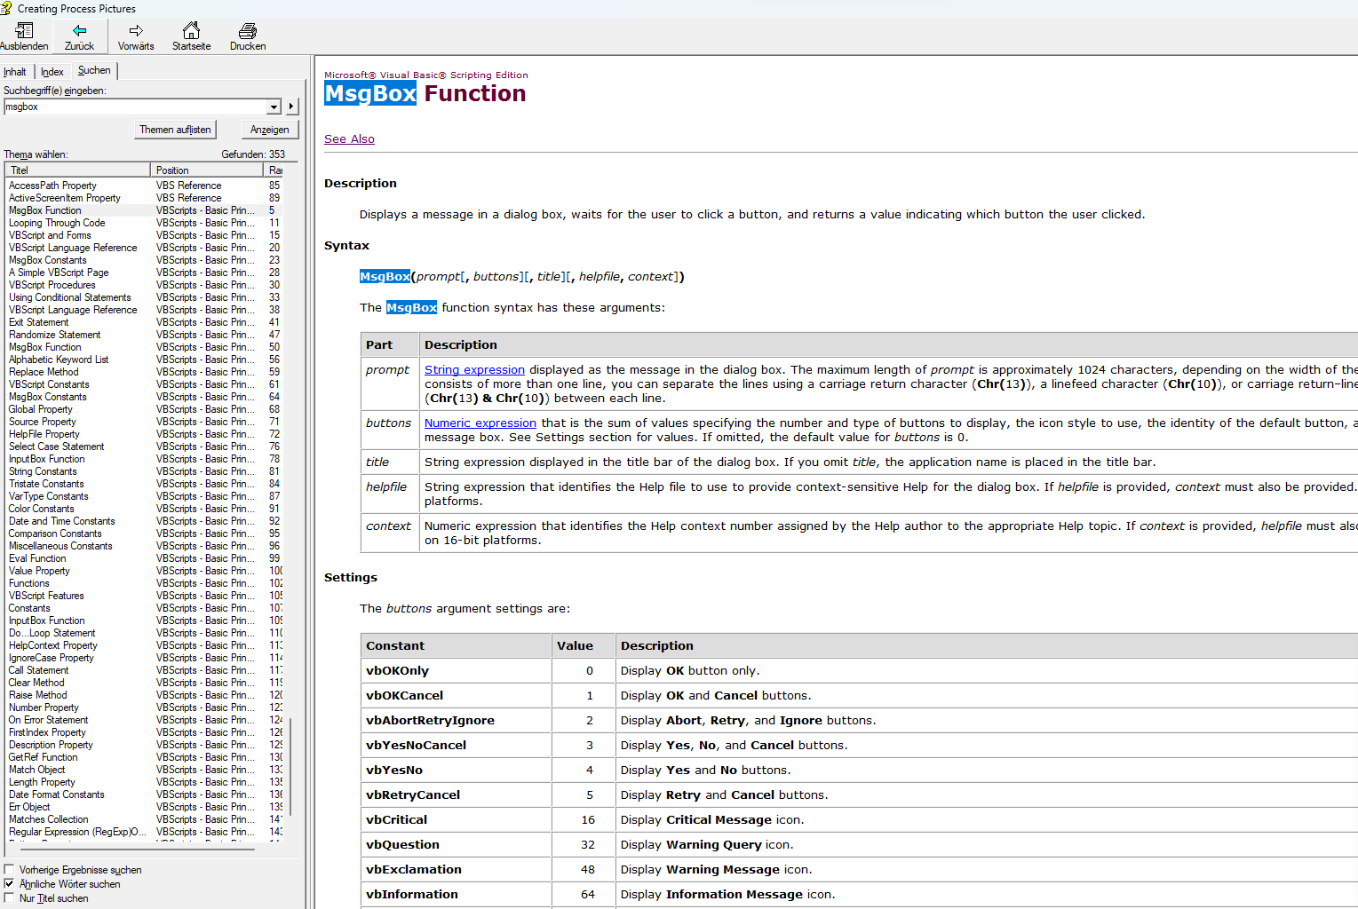The width and height of the screenshot is (1358, 909).
Task: Select Clear Method result
Action: 36,683
